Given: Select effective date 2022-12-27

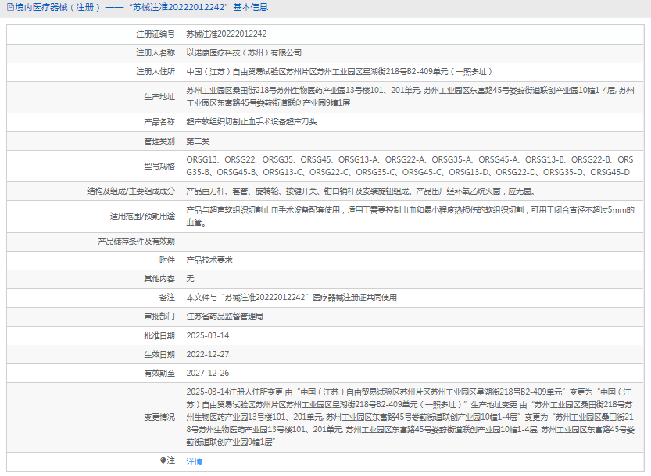Looking at the screenshot, I should click(208, 354).
